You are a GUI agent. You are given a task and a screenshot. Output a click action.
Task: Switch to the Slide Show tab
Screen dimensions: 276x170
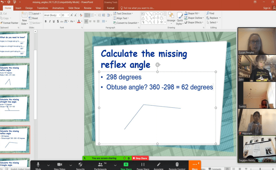[x=74, y=8]
